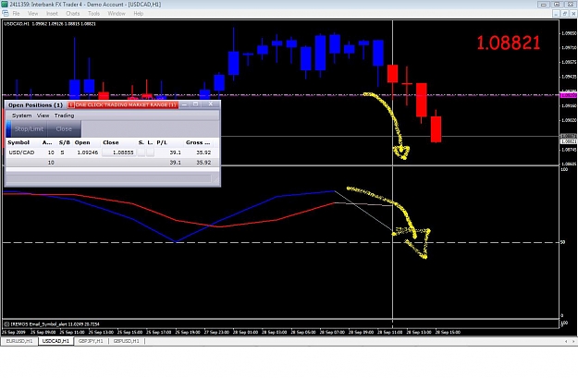Click the Gross... column header
The width and height of the screenshot is (578, 378).
tap(198, 142)
